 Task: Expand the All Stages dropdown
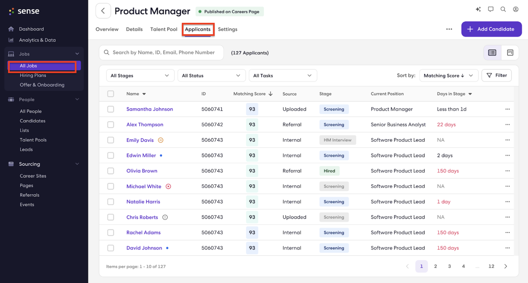pyautogui.click(x=140, y=76)
